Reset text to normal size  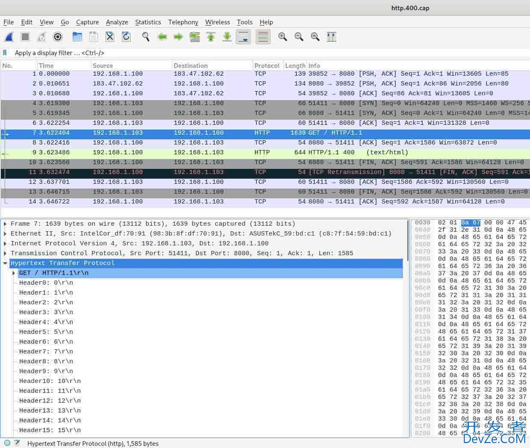[315, 37]
